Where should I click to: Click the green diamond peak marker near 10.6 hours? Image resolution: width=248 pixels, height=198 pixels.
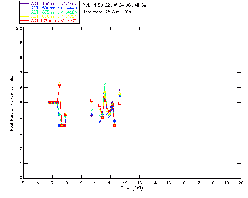click(x=105, y=84)
